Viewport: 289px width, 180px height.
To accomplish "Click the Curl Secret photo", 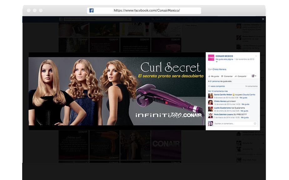I will tap(117, 91).
